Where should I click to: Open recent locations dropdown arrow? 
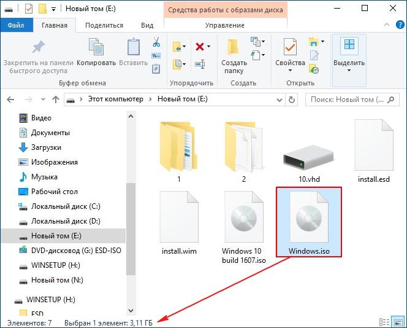point(43,99)
